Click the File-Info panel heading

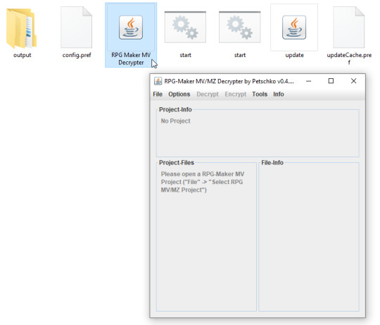pyautogui.click(x=272, y=163)
